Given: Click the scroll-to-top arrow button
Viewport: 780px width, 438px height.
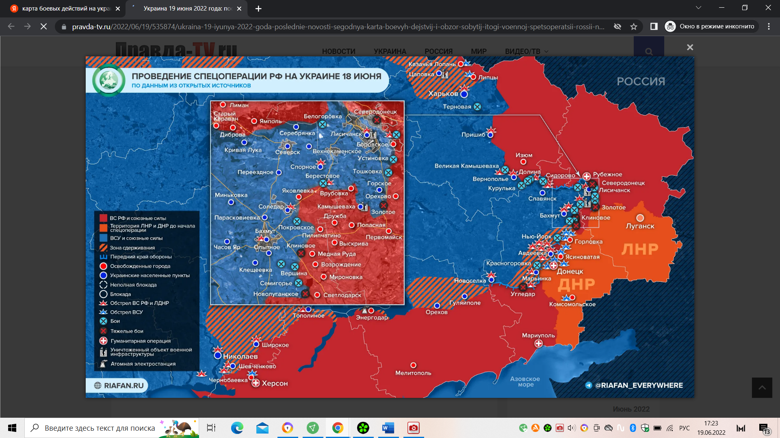Looking at the screenshot, I should pyautogui.click(x=762, y=388).
